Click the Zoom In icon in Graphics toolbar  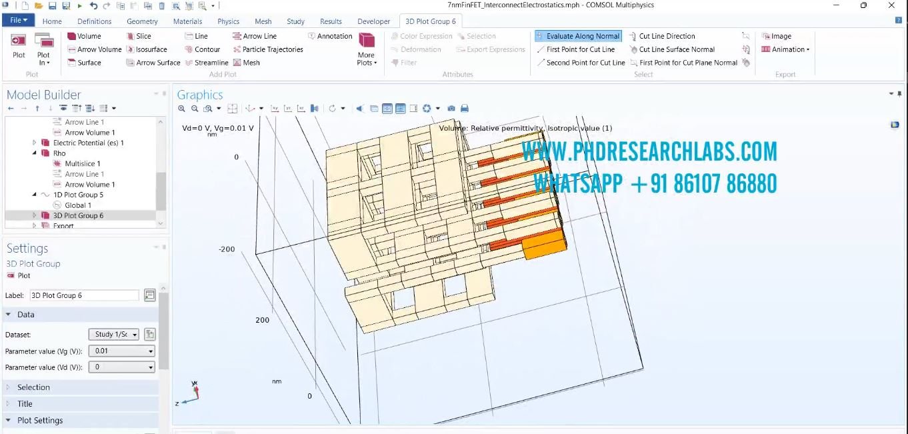tap(181, 108)
